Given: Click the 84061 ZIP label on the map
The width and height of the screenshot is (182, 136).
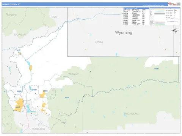Looking at the screenshot, I should click(x=35, y=90).
